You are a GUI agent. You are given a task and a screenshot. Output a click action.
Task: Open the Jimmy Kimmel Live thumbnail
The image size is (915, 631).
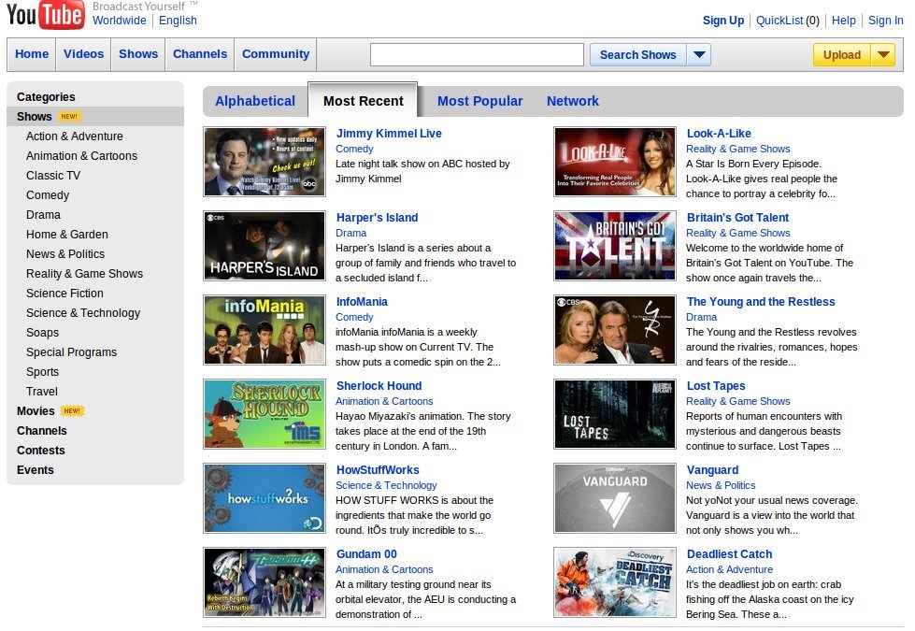pyautogui.click(x=264, y=162)
